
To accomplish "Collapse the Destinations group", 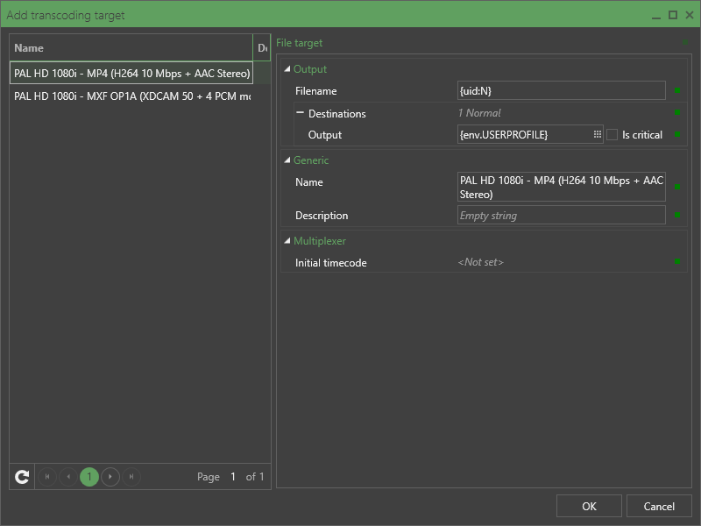I will (300, 113).
